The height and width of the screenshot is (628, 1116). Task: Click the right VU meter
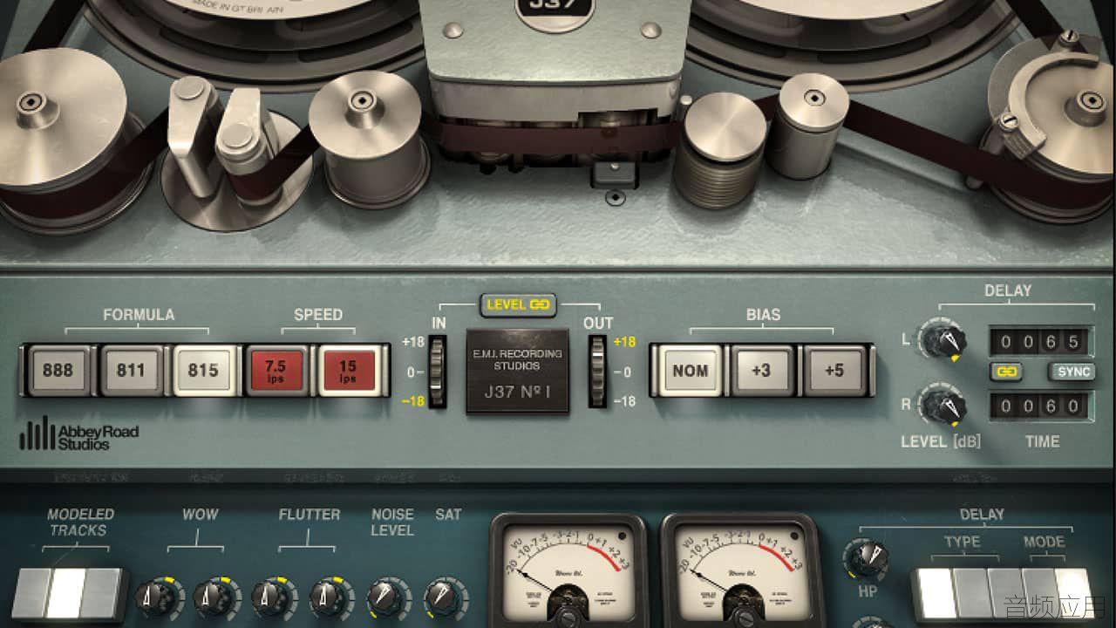click(x=738, y=571)
